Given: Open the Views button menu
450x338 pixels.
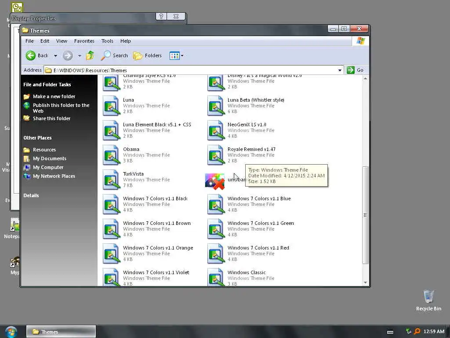Looking at the screenshot, I should 176,55.
